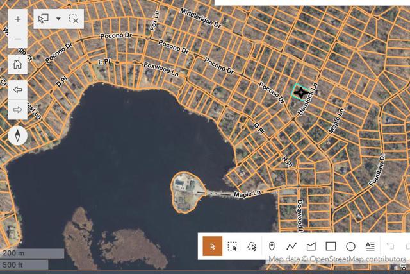410x274 pixels.
Task: Select the rectangle draw tool
Action: tap(331, 246)
